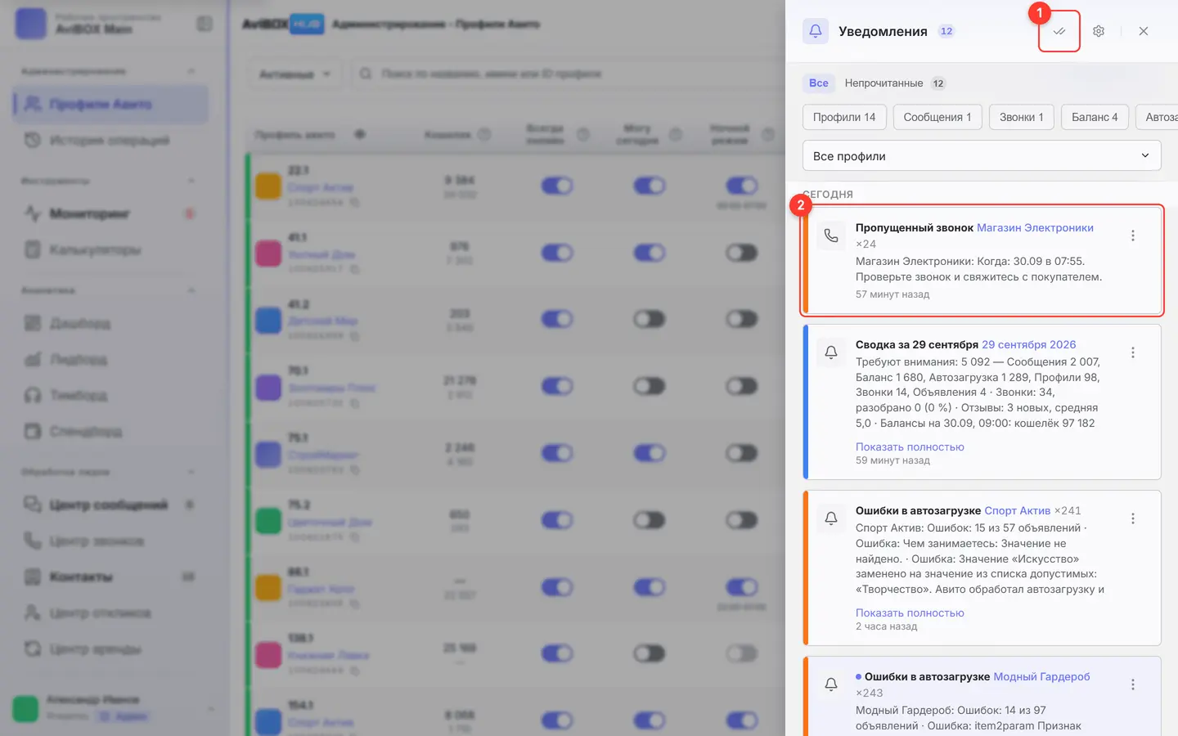Open История операций in sidebar
This screenshot has height=736, width=1178.
110,141
